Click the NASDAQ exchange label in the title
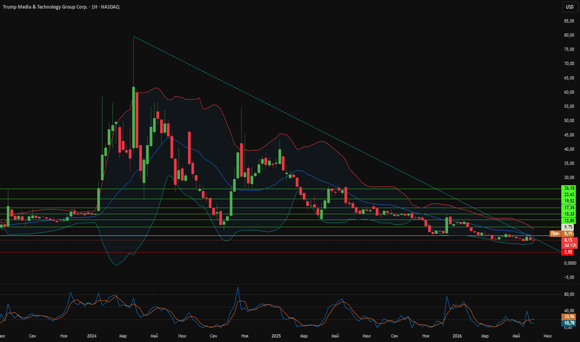The width and height of the screenshot is (580, 342). point(110,7)
